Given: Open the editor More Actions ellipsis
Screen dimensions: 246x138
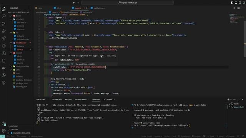Looking at the screenshot, I should (x=243, y=8).
